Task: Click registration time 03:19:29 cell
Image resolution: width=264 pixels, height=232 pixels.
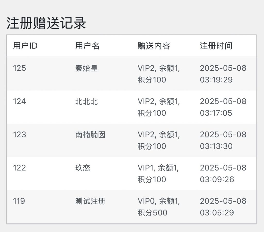Action: pyautogui.click(x=223, y=74)
